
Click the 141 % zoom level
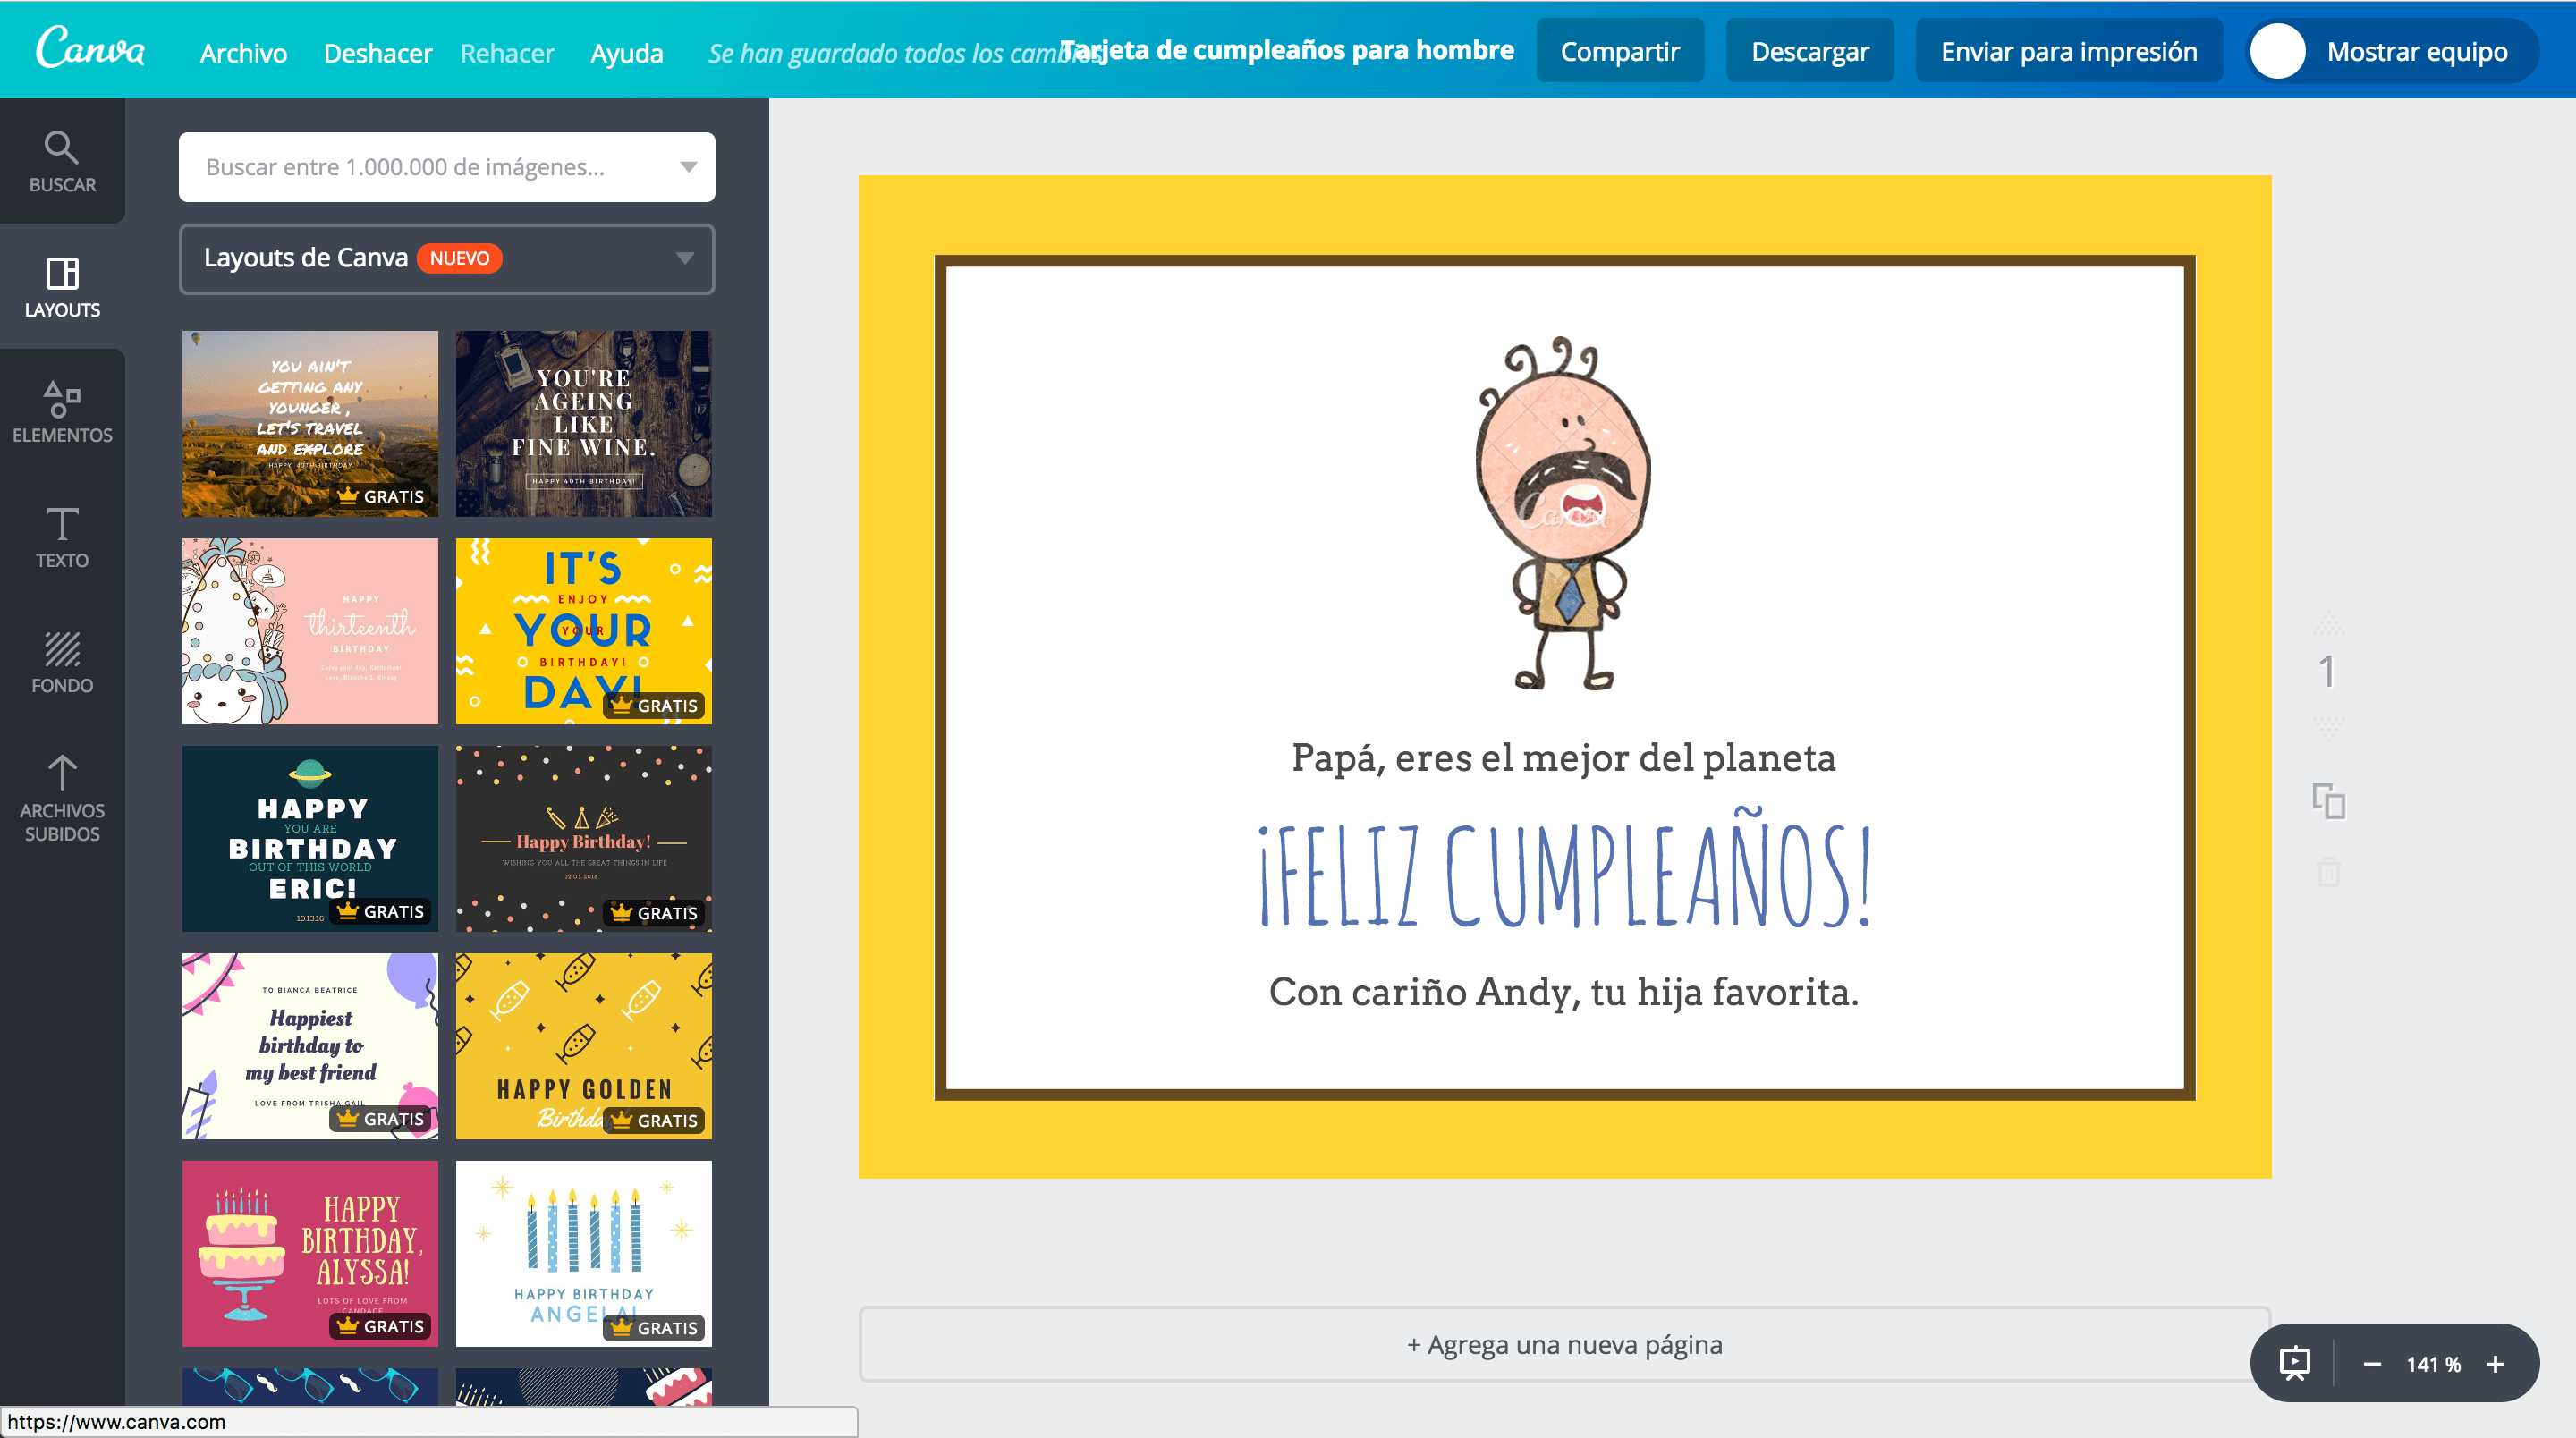point(2432,1364)
